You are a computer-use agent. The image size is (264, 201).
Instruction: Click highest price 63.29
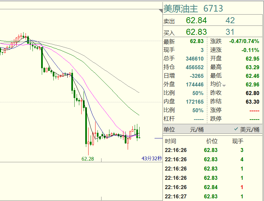[252, 68]
